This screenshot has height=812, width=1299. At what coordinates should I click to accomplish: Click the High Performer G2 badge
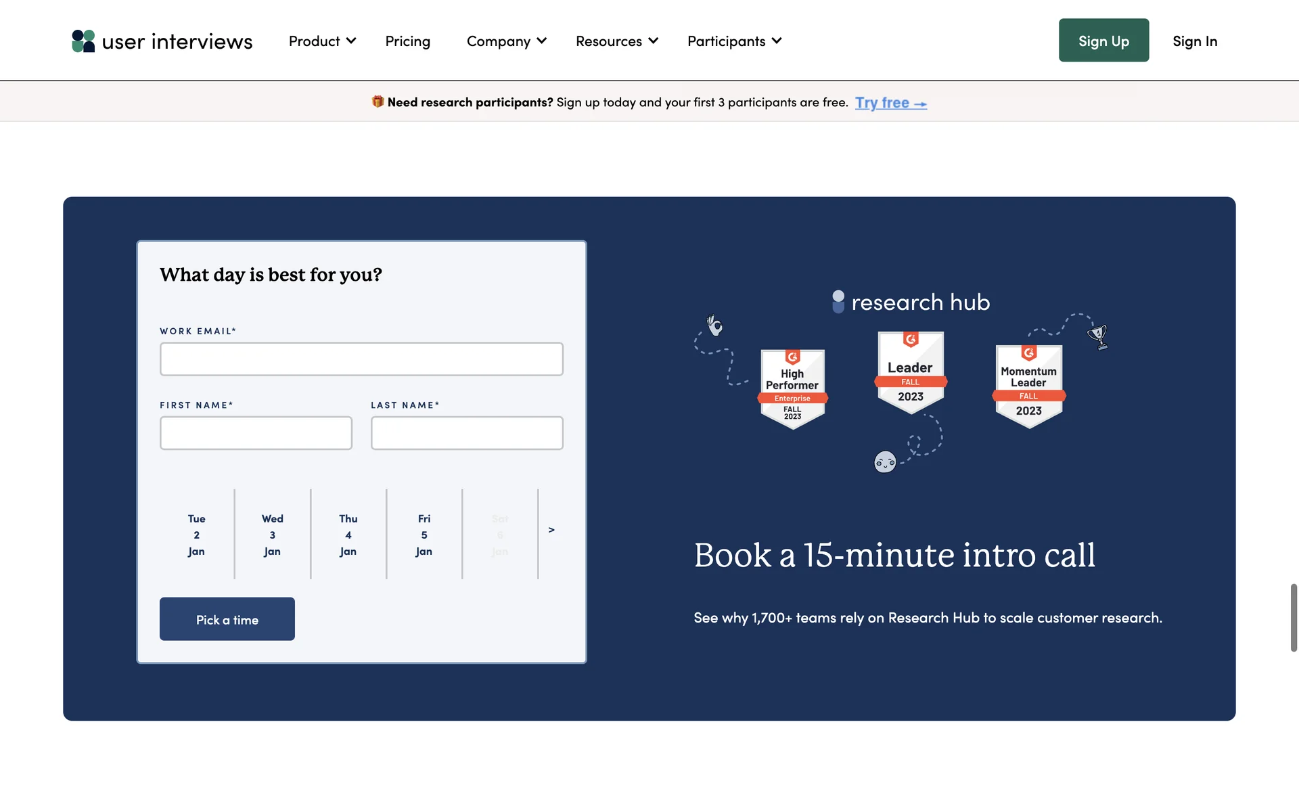click(792, 389)
